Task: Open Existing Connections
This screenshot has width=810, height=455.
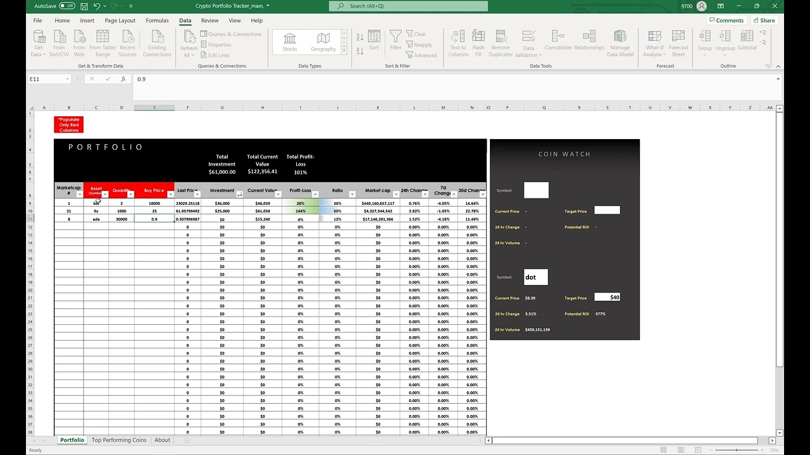Action: click(157, 43)
